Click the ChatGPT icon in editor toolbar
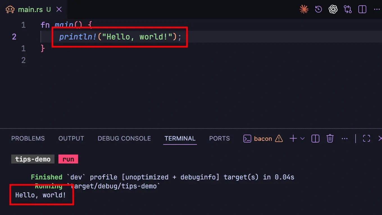 pyautogui.click(x=333, y=9)
